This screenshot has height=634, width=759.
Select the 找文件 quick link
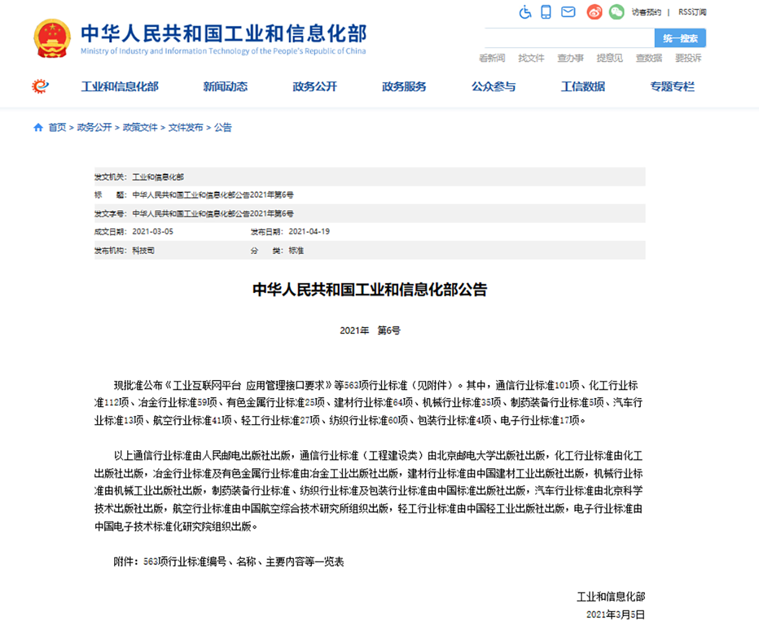pyautogui.click(x=531, y=58)
